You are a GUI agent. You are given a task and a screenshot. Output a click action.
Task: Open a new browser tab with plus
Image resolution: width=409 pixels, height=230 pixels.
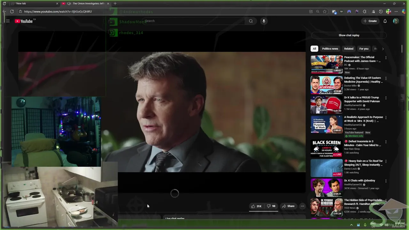(x=115, y=4)
